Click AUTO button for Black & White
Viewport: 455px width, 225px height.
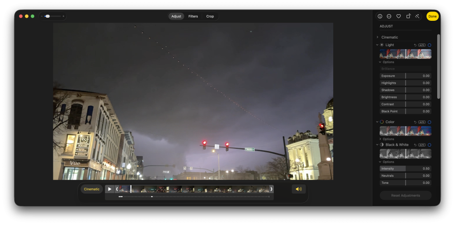click(422, 145)
